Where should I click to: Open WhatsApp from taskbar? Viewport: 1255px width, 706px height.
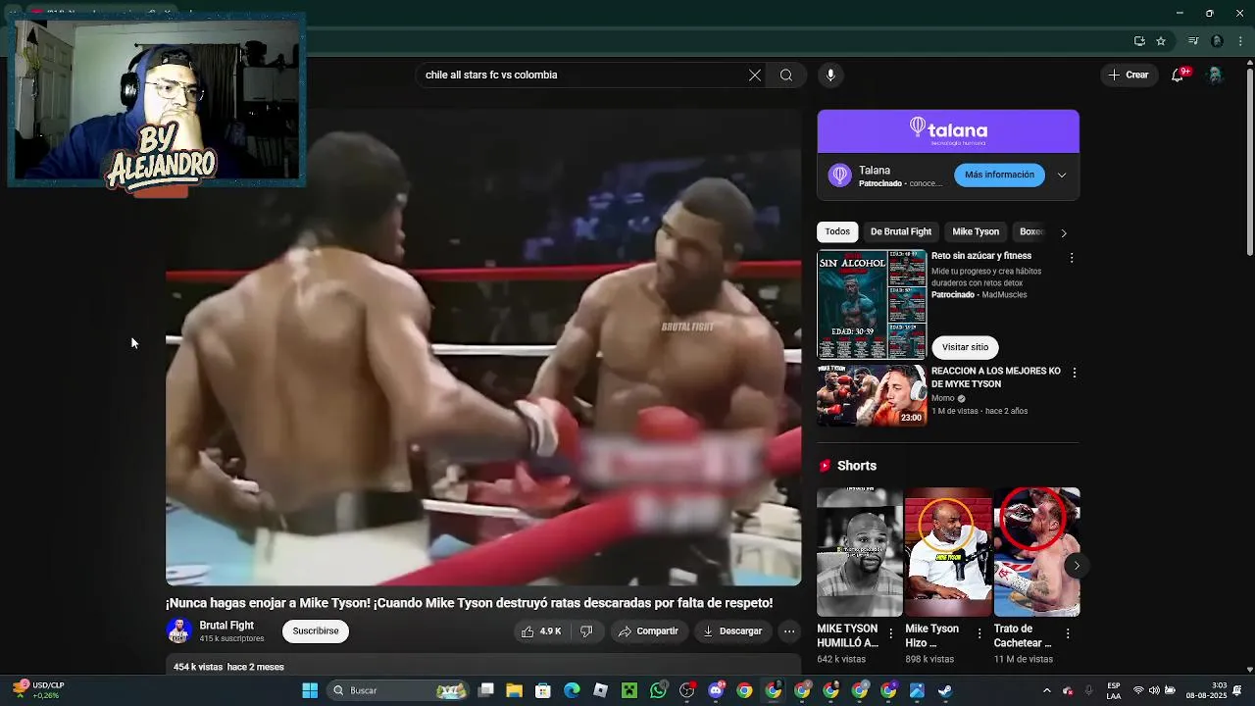click(658, 690)
